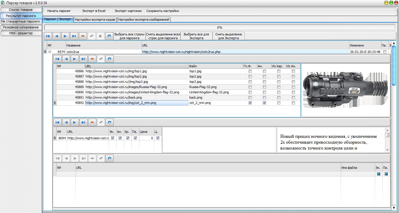399x213 pixels.
Task: Click Экспорт в Excel
Action: 93,11
